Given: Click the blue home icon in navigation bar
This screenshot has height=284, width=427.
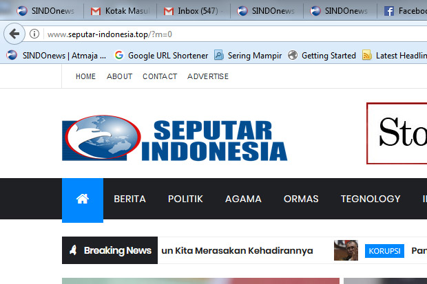Looking at the screenshot, I should [x=83, y=199].
